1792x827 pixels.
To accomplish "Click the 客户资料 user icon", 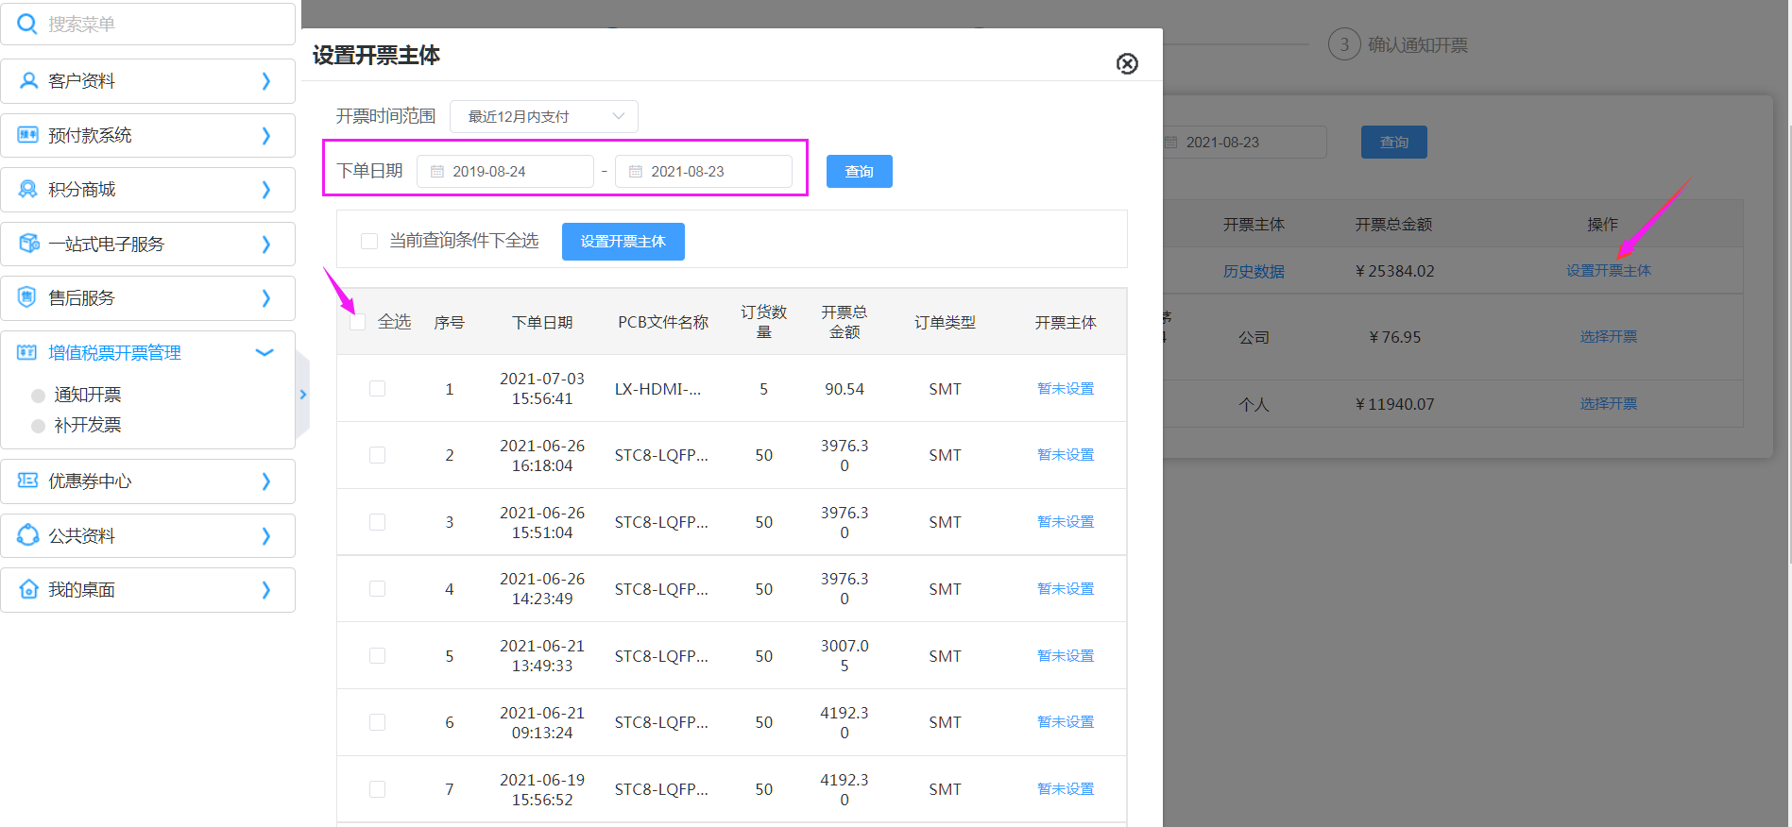I will coord(28,81).
